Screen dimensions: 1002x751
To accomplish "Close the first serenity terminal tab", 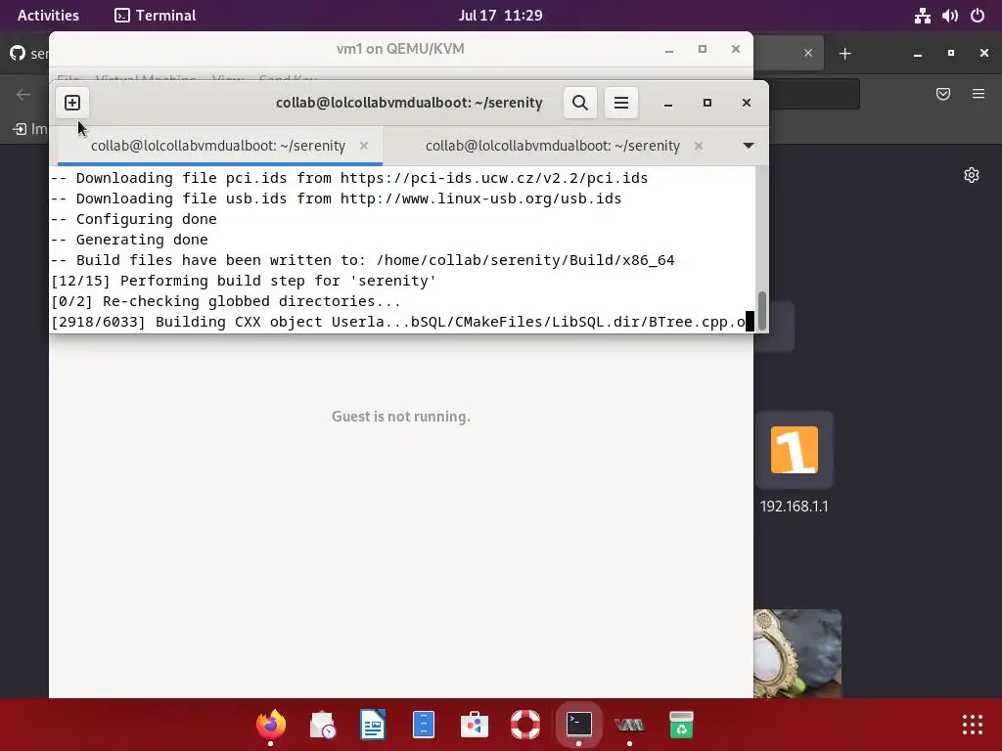I will click(x=364, y=146).
